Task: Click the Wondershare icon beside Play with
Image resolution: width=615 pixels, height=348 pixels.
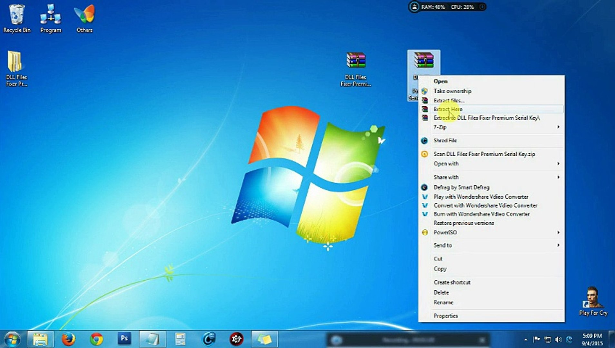Action: (x=425, y=197)
